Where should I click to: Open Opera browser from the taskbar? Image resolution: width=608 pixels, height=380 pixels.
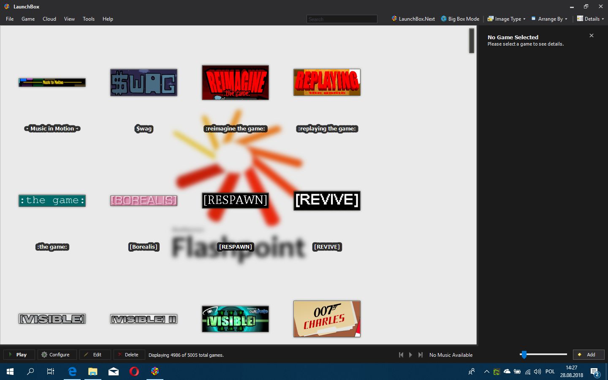134,372
